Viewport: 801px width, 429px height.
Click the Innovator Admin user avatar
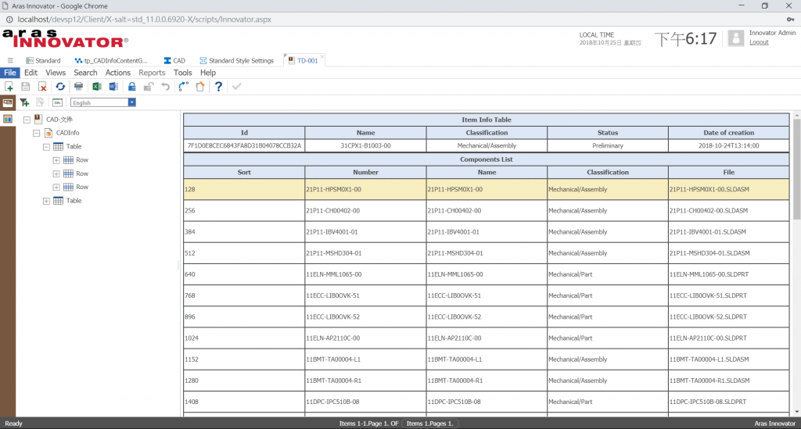(x=735, y=39)
